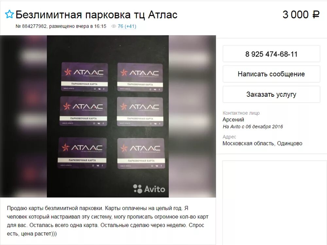Click the Avito watermark logo on photo

tap(149, 189)
